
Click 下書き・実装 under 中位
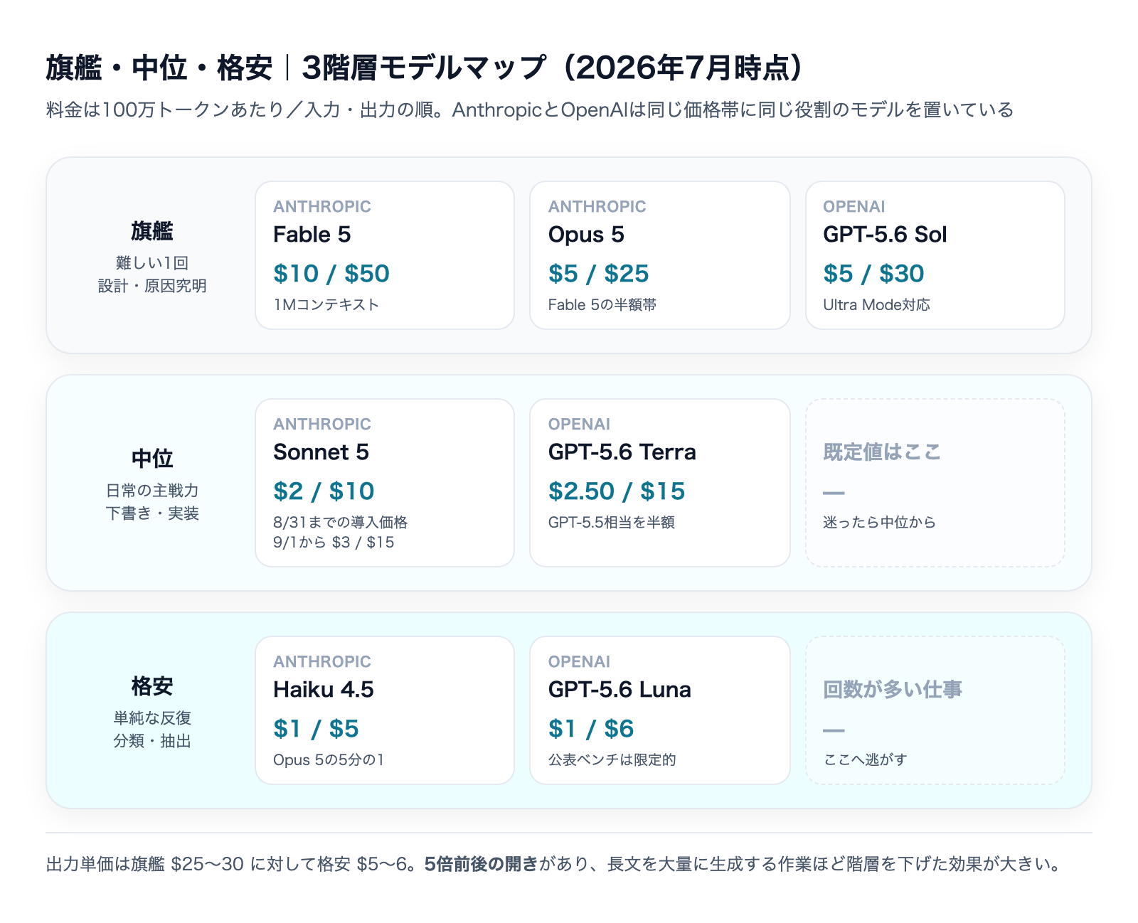point(152,513)
